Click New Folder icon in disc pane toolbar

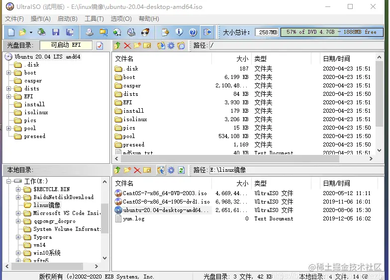[137, 46]
